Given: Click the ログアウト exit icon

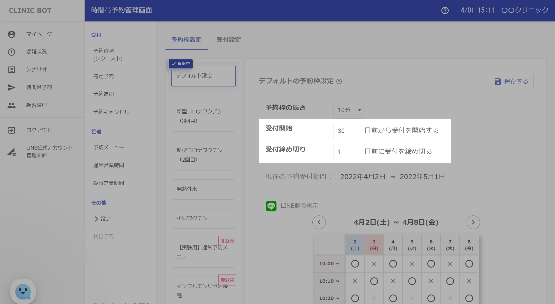Looking at the screenshot, I should [x=12, y=130].
